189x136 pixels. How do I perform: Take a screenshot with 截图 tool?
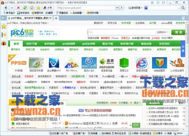[x=49, y=13]
